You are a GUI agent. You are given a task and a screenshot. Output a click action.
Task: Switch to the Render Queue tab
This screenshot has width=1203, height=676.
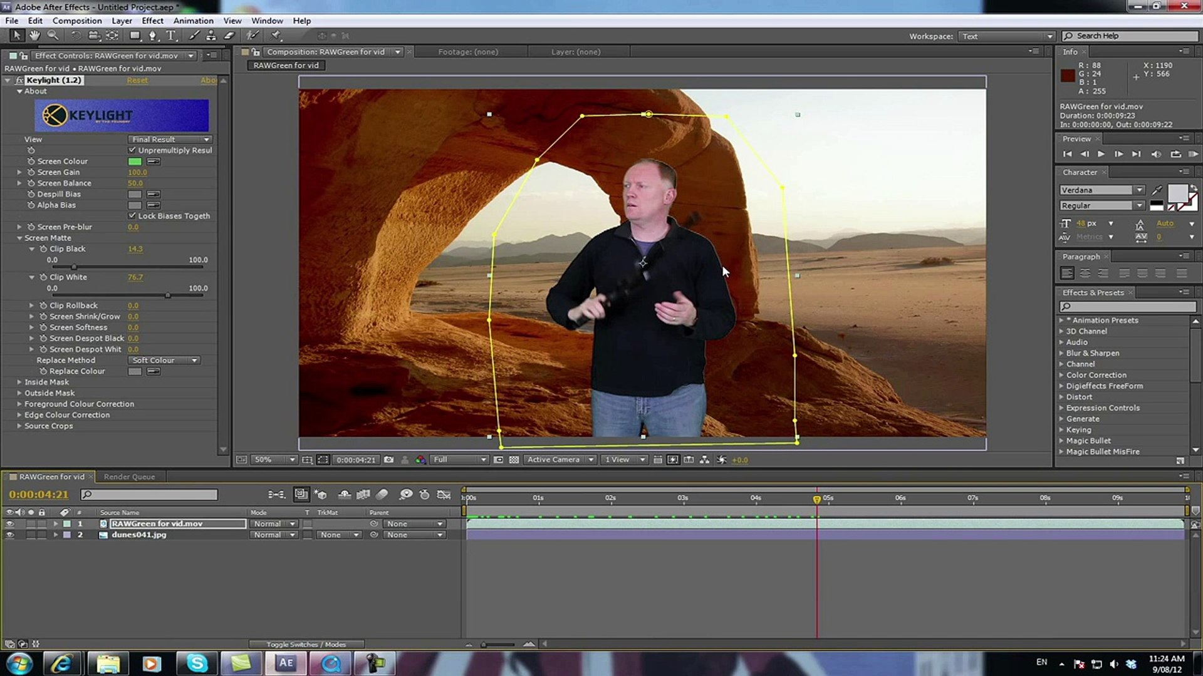point(129,477)
